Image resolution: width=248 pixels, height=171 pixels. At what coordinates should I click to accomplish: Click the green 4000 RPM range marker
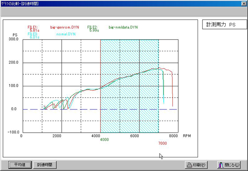point(104,140)
